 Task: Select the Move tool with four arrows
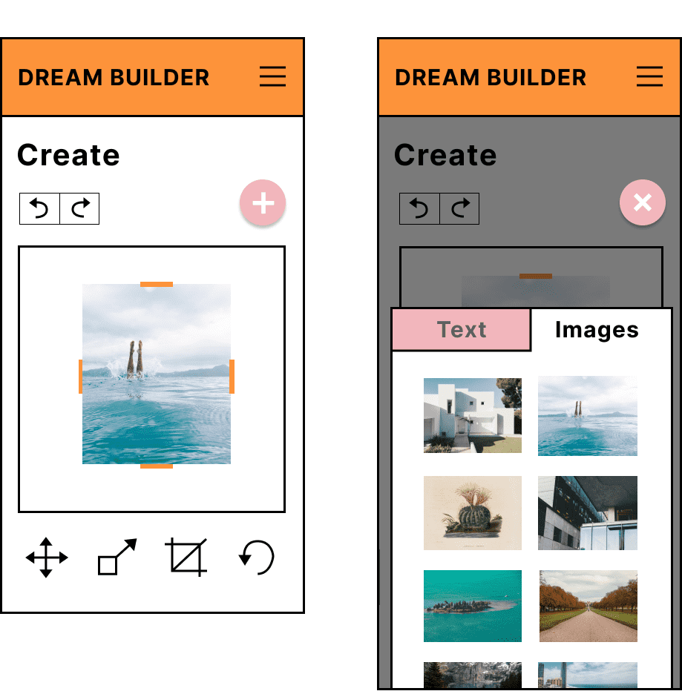[x=47, y=558]
